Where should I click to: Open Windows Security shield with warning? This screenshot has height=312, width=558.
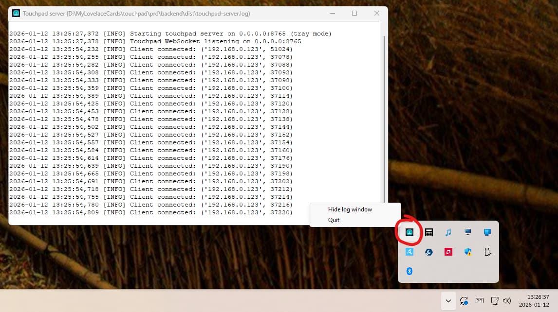point(467,252)
